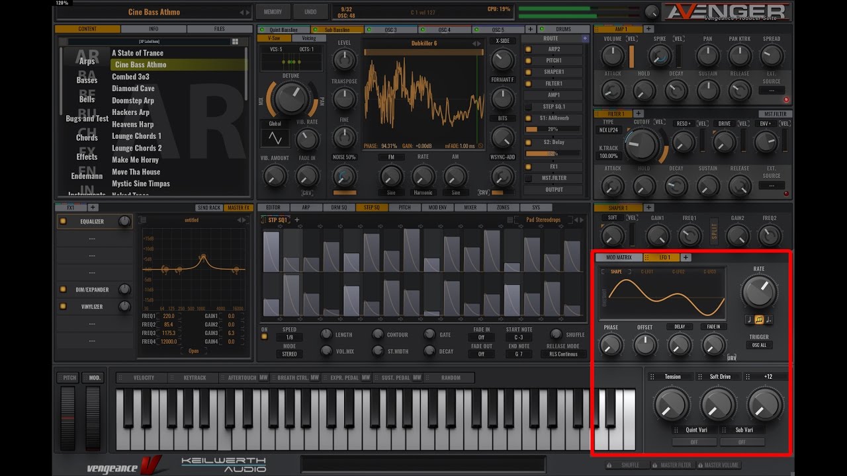Click the plus icon beside ROUTE
Image resolution: width=847 pixels, height=476 pixels.
click(585, 39)
